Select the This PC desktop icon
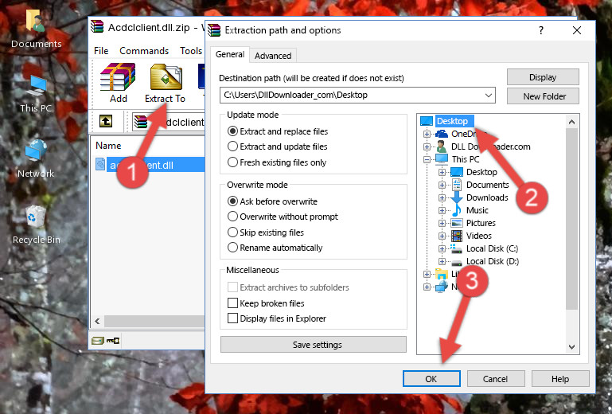This screenshot has height=414, width=612. click(36, 94)
